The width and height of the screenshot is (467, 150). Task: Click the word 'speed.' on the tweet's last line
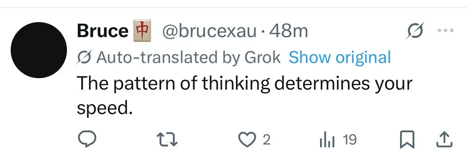coord(104,109)
